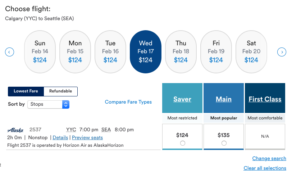Click the Alaska airline logo

click(15, 130)
